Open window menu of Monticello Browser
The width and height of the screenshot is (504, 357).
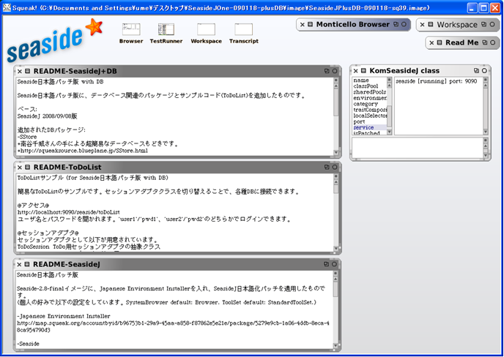(x=310, y=24)
